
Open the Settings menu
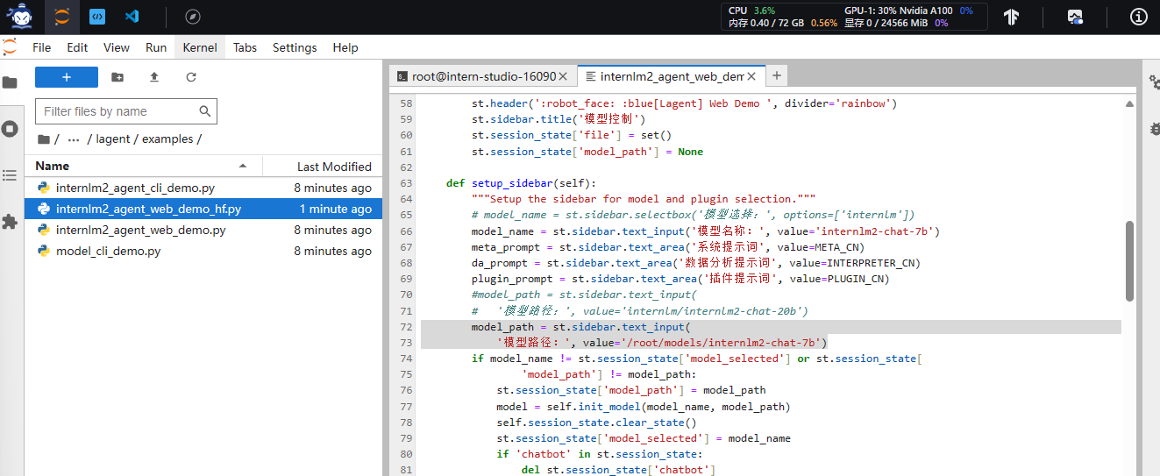tap(295, 47)
